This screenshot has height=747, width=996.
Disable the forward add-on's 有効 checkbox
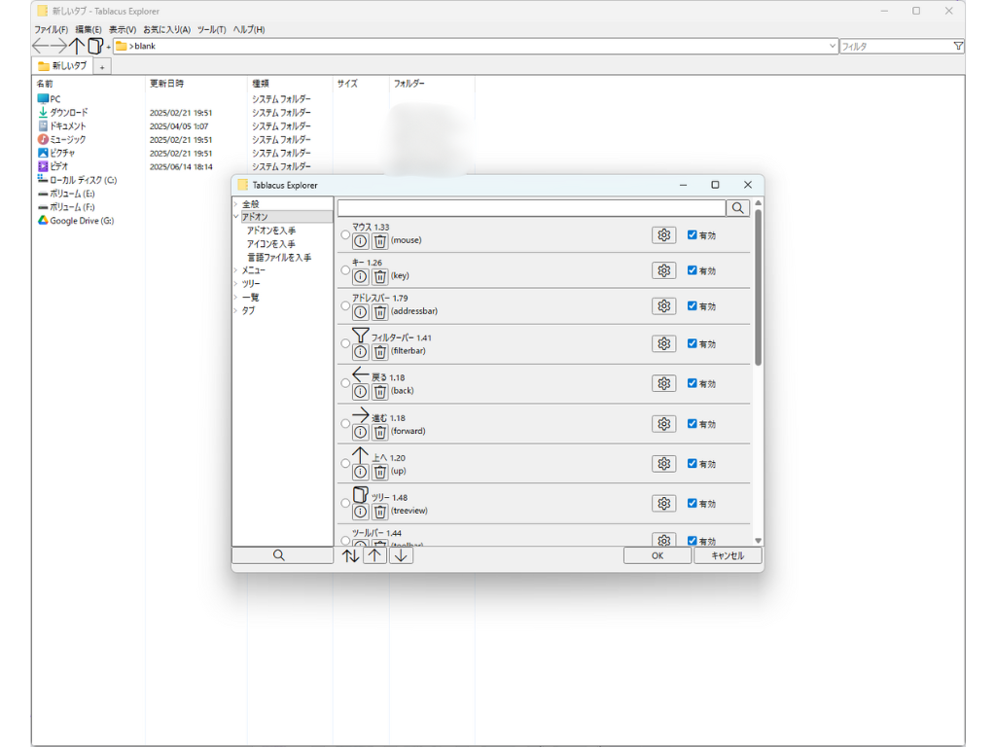(692, 424)
